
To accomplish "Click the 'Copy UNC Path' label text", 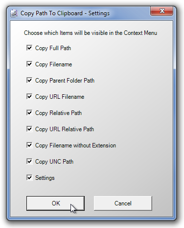I will [54, 162].
